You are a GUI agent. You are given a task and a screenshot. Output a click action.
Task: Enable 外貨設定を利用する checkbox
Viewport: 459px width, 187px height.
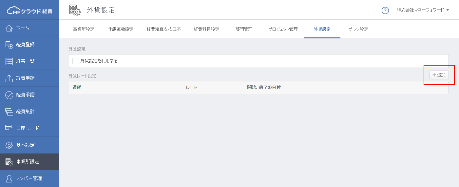(x=76, y=61)
